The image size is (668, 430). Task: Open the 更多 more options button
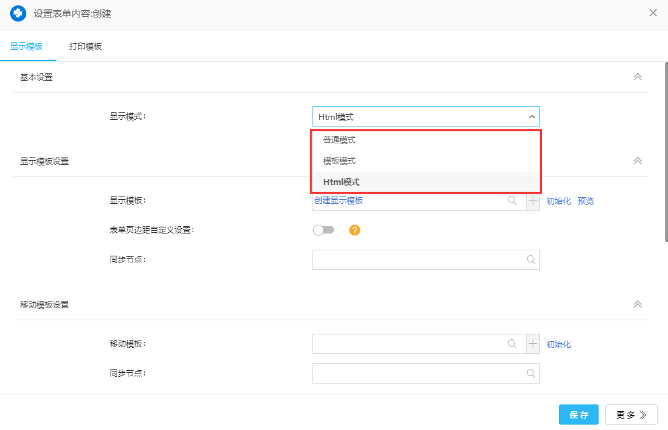[630, 415]
